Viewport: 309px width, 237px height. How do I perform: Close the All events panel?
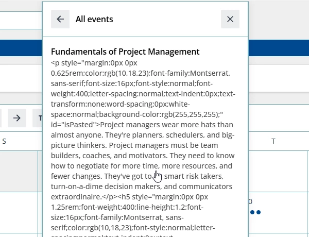(x=230, y=19)
